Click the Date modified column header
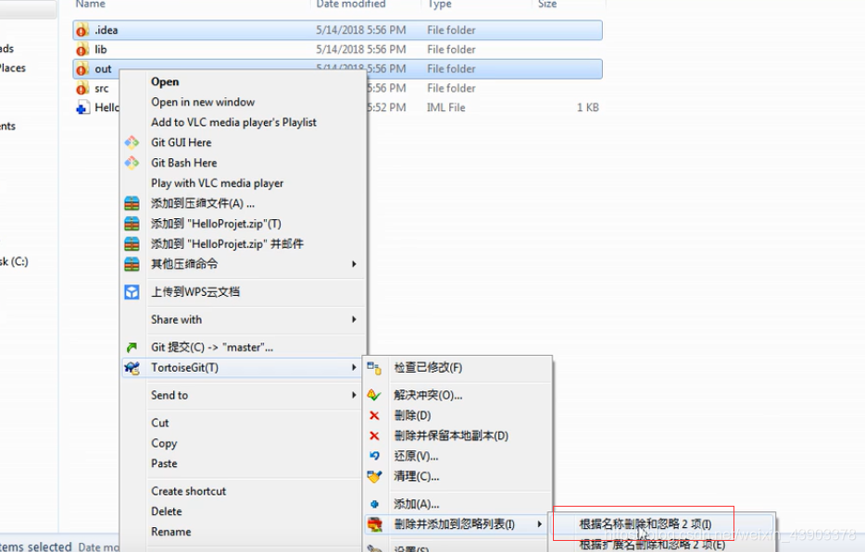Image resolution: width=865 pixels, height=552 pixels. click(x=351, y=4)
